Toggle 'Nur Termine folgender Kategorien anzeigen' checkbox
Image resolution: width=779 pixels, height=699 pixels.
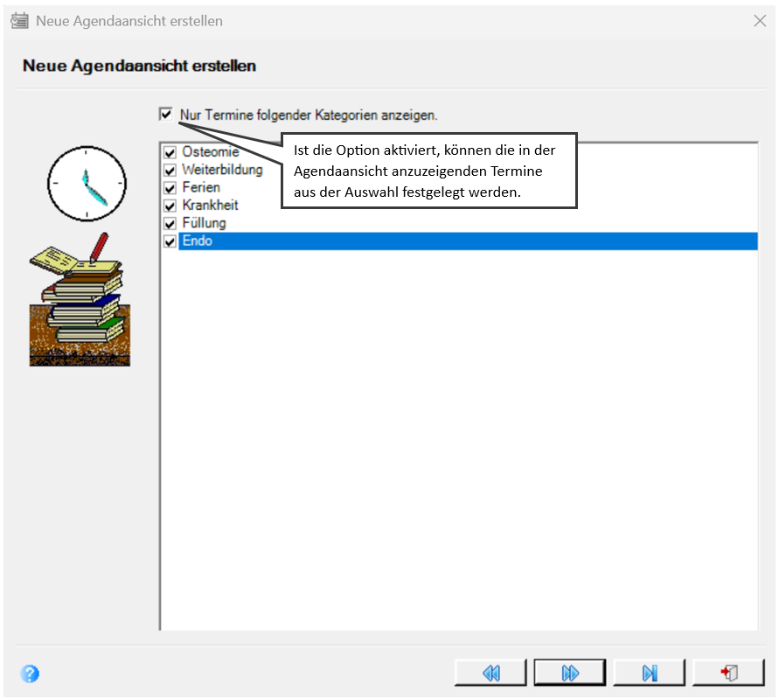[x=166, y=115]
